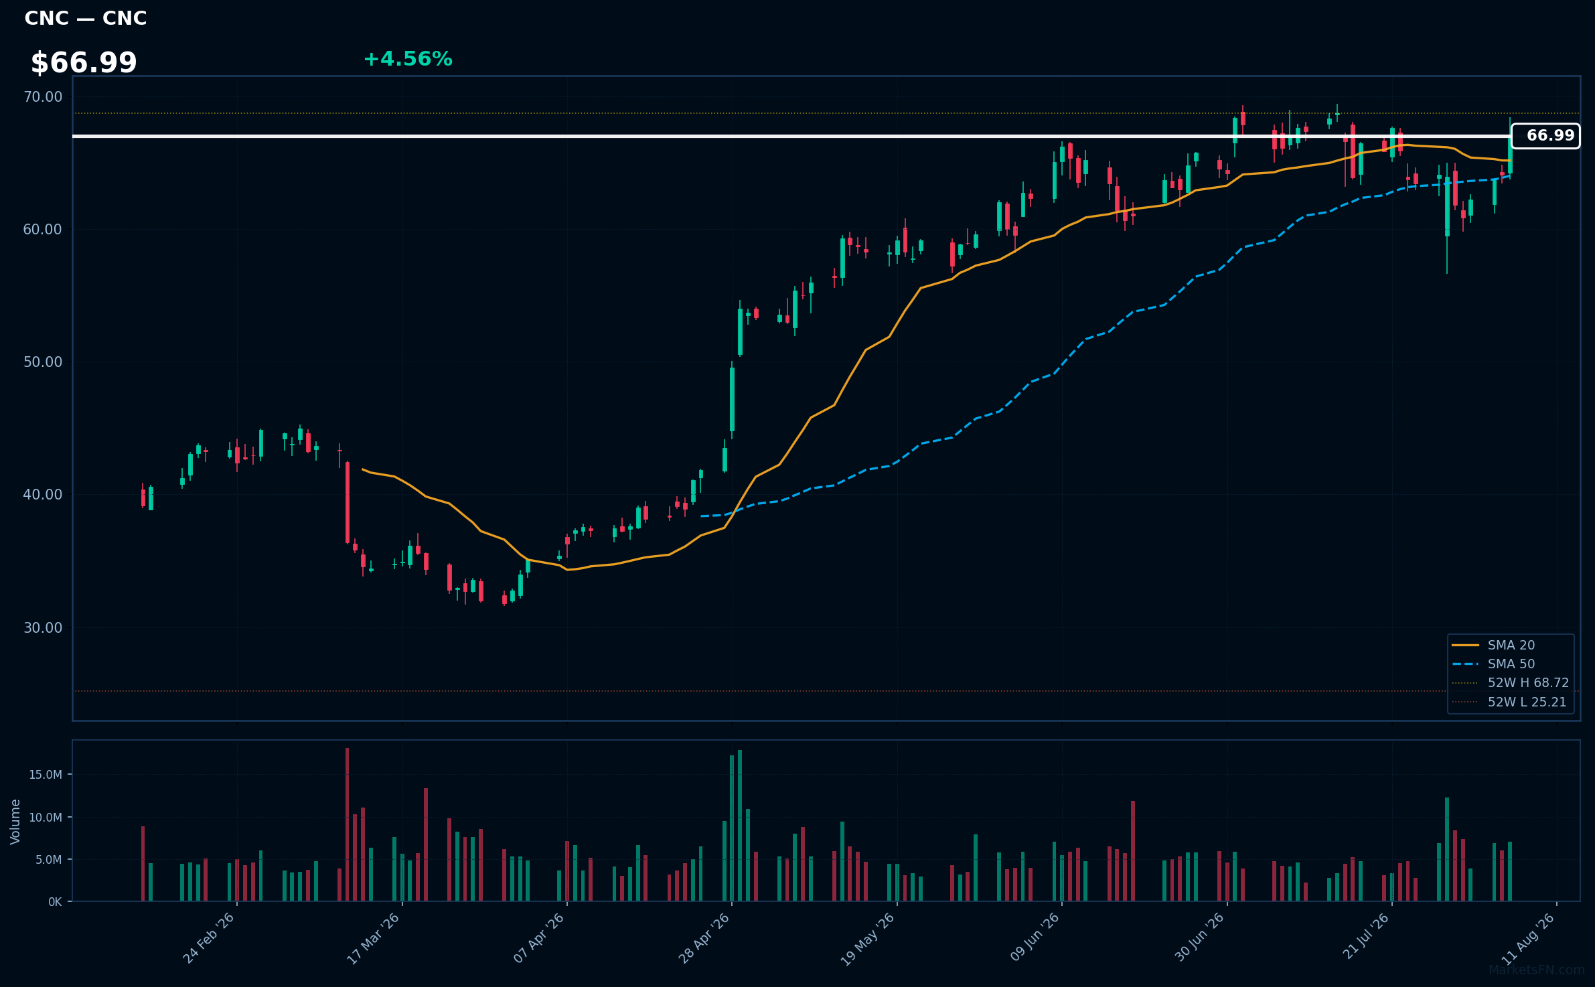
Task: Click the tallest green volume bar near 28 Apr
Action: click(x=740, y=826)
